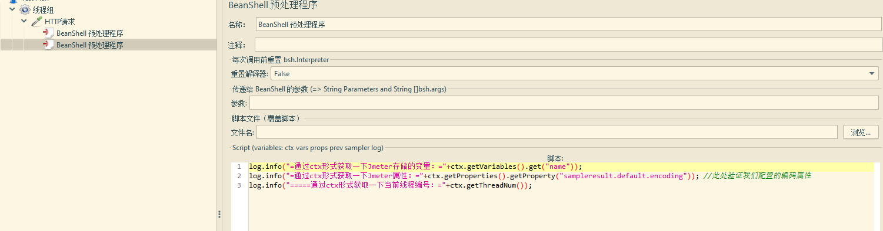The height and width of the screenshot is (231, 883).
Task: Click into the 注释 comment field
Action: [568, 45]
